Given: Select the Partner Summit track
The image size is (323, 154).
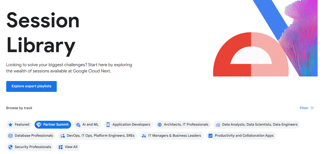Looking at the screenshot, I should coord(53,125).
